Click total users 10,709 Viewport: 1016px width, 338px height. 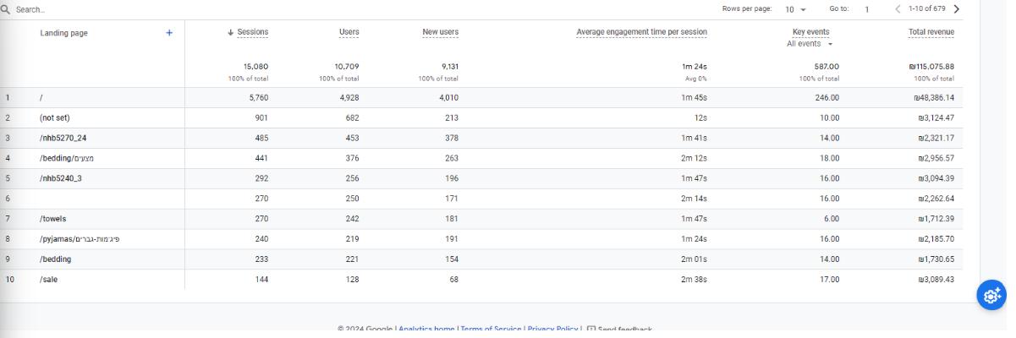347,66
